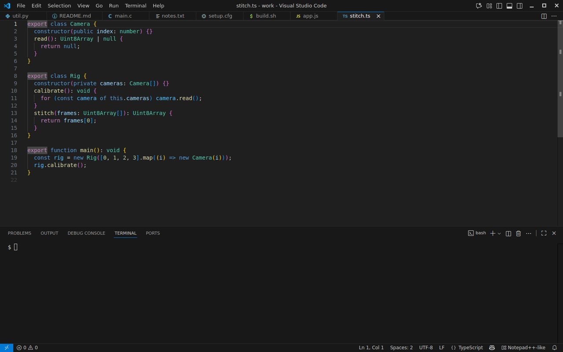
Task: Switch to the app.js tab
Action: (x=314, y=16)
